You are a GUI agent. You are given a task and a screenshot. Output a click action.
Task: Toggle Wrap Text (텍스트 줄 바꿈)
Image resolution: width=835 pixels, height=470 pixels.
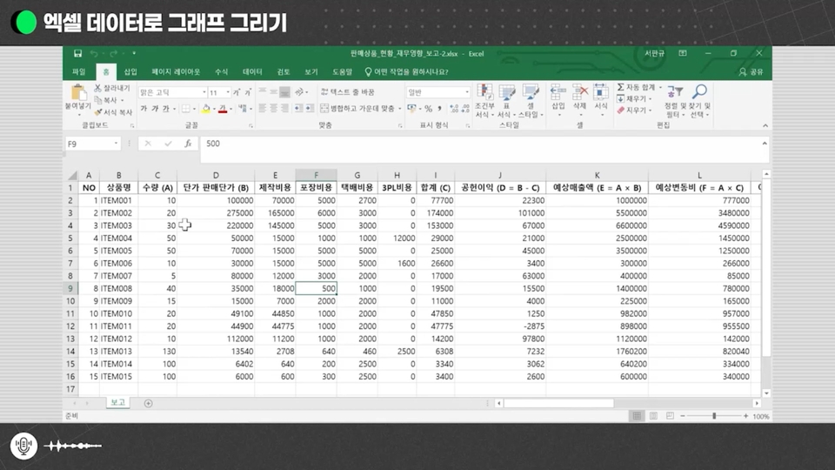[347, 92]
